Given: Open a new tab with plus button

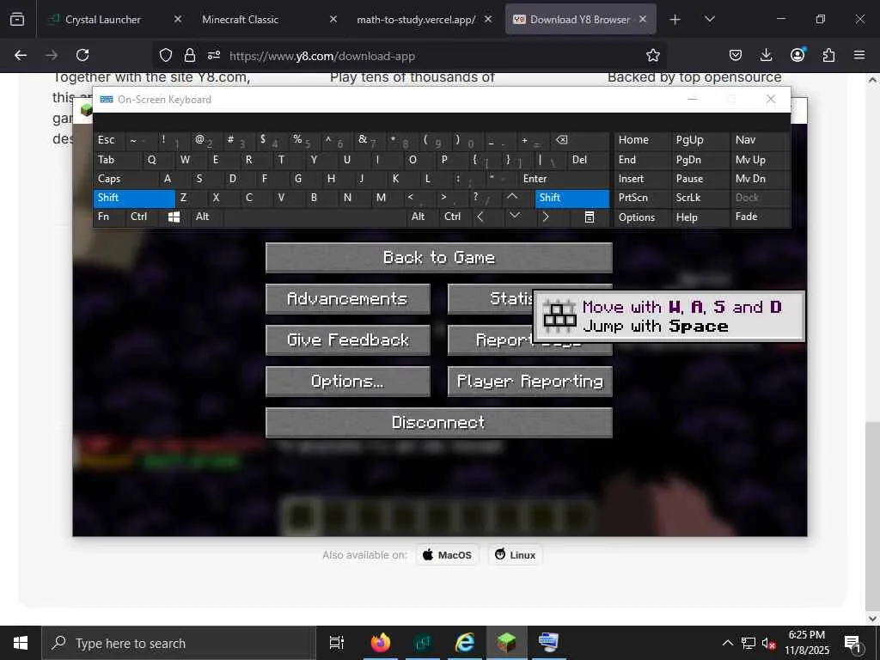Looking at the screenshot, I should pos(675,20).
